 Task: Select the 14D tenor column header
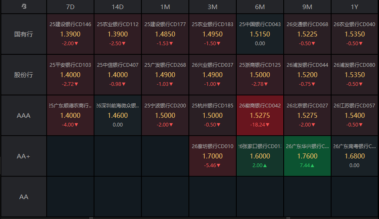tap(118, 7)
